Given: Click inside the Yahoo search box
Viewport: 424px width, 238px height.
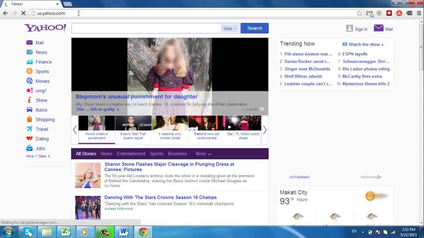Looking at the screenshot, I should [x=146, y=28].
